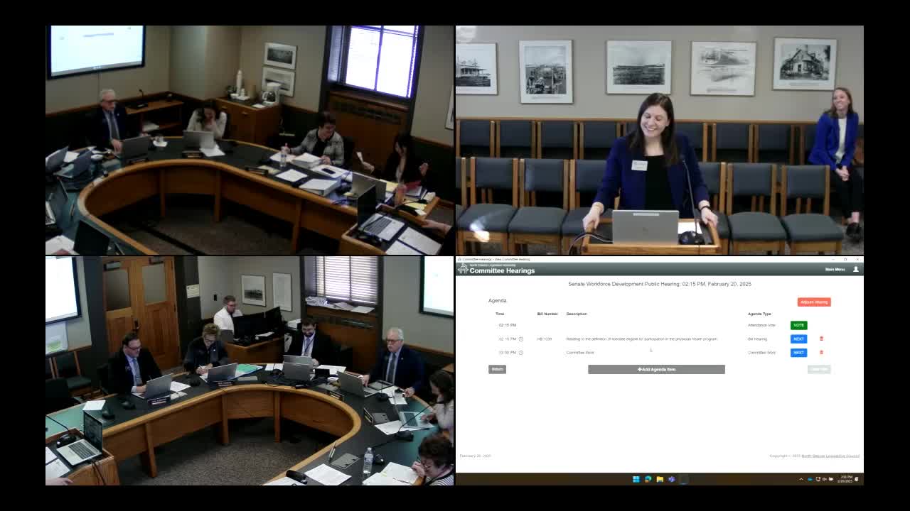Delete the HB bill hearing agenda item
Viewport: 910px width, 511px height.
821,339
